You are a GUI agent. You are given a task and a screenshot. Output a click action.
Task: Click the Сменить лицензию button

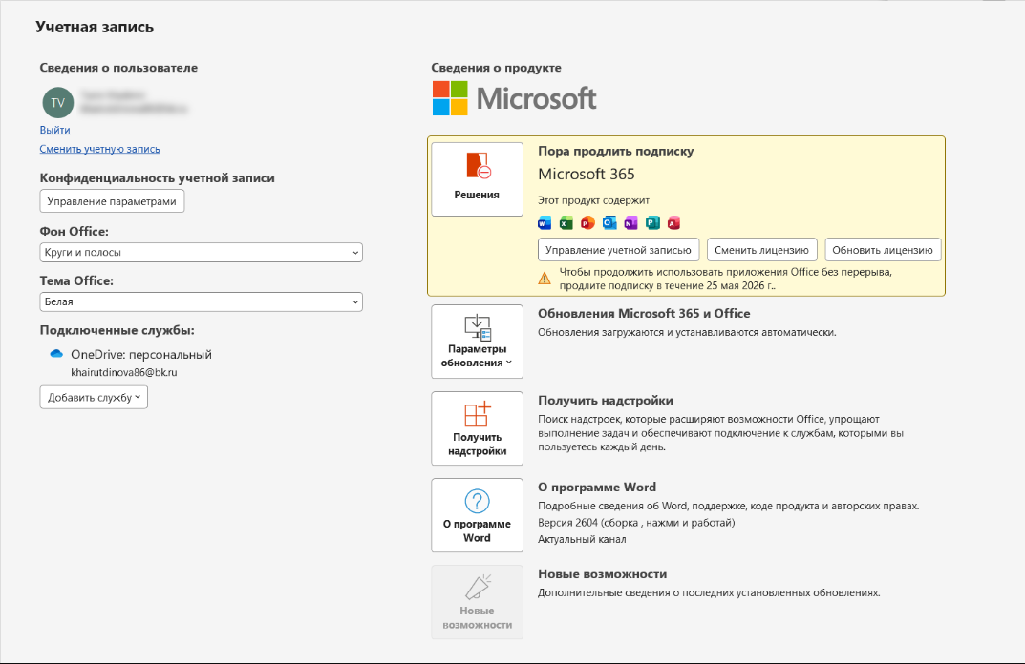click(x=761, y=250)
